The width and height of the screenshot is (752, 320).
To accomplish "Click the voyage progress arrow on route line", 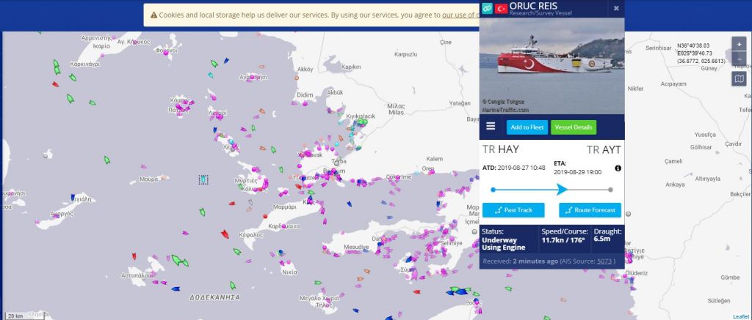I will 562,190.
